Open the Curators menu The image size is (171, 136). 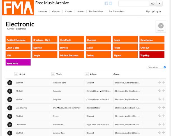tap(43, 12)
